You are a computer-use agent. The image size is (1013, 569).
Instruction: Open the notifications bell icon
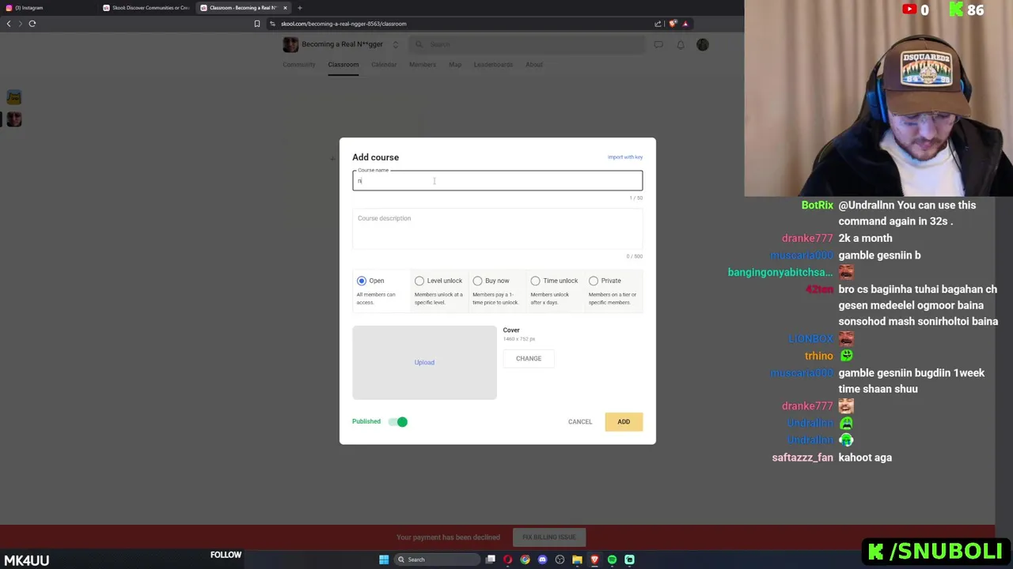pyautogui.click(x=681, y=45)
